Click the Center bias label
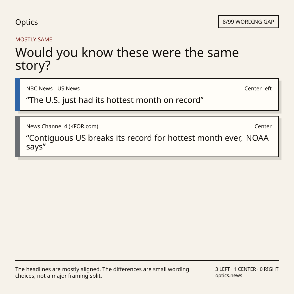This screenshot has height=294, width=294. pyautogui.click(x=263, y=126)
